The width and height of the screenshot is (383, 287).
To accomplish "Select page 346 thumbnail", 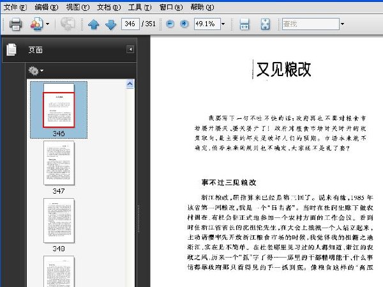I will (59, 110).
